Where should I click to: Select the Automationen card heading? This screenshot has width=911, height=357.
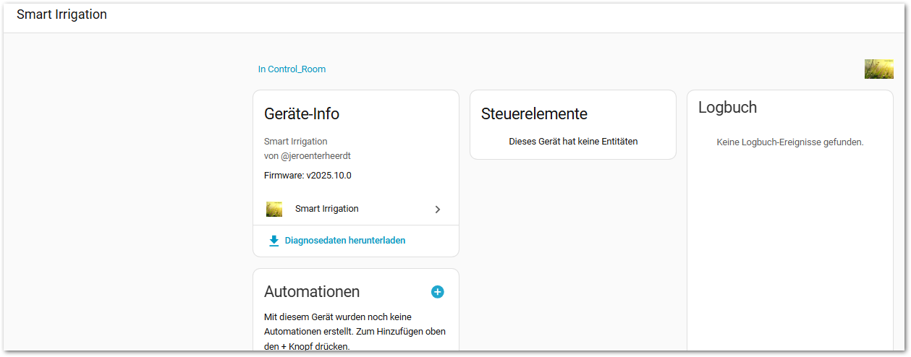tap(312, 292)
